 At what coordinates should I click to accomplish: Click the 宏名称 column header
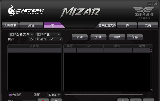pyautogui.click(x=35, y=46)
